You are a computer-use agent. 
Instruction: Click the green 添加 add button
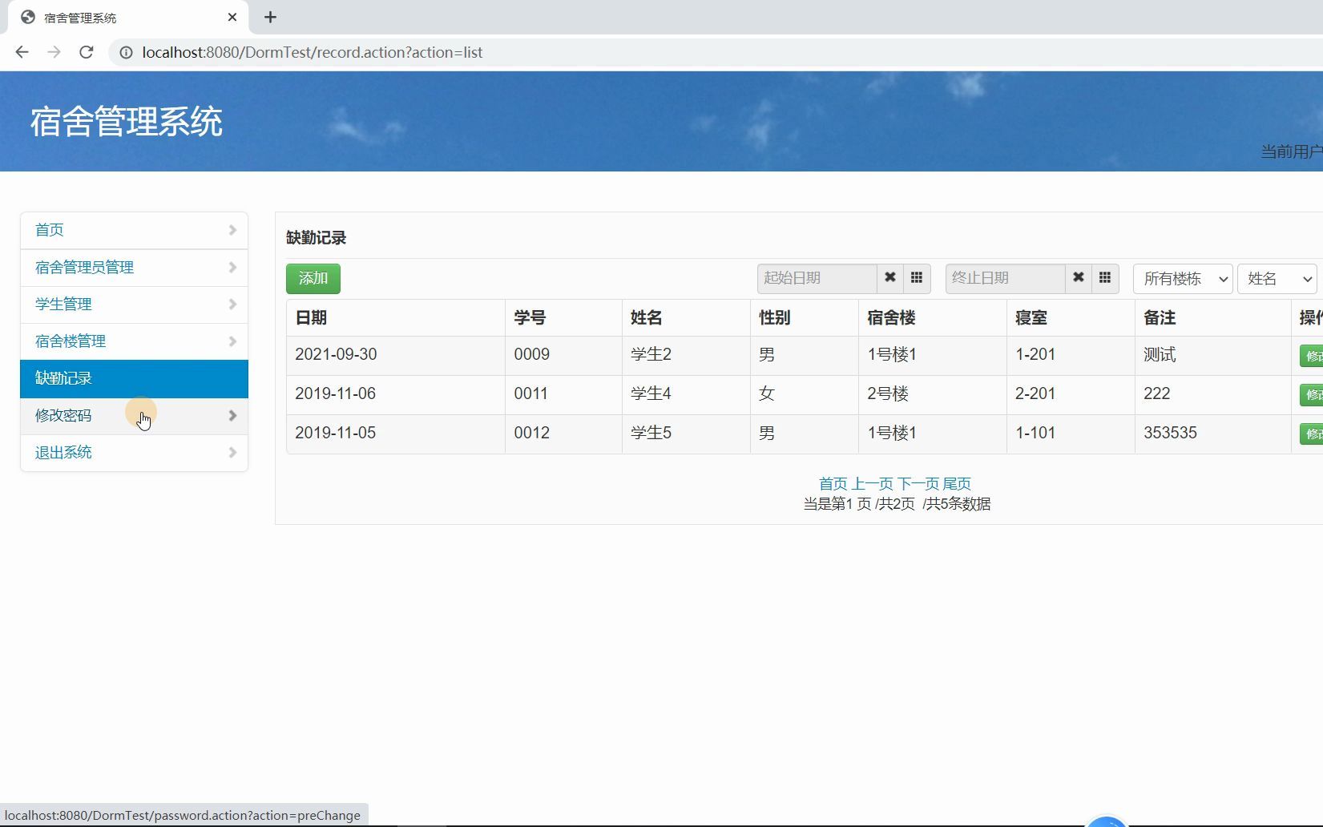(313, 278)
